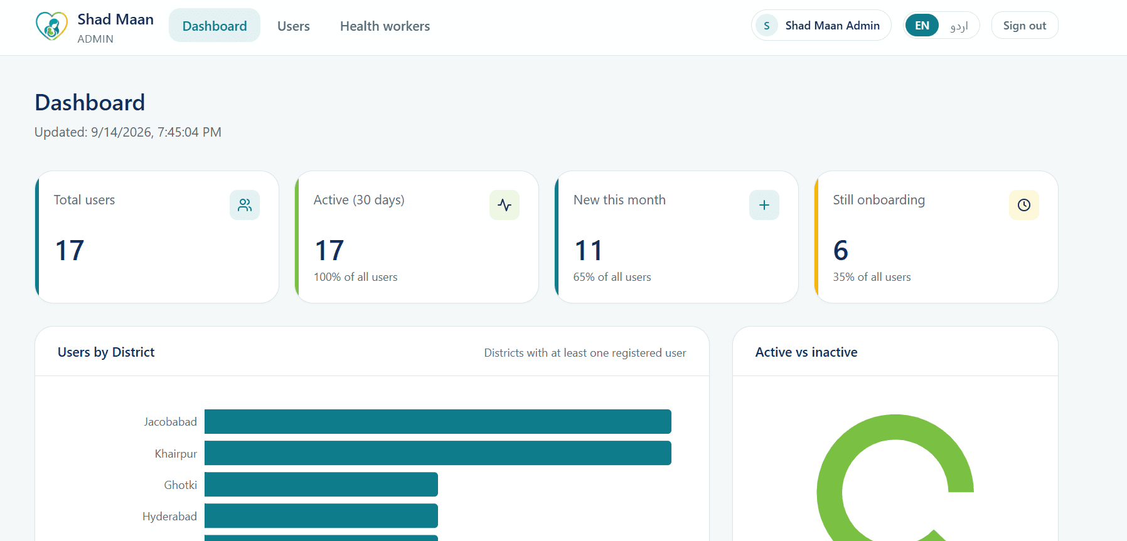Click the Jacobabad district label
This screenshot has height=541, width=1127.
point(170,422)
